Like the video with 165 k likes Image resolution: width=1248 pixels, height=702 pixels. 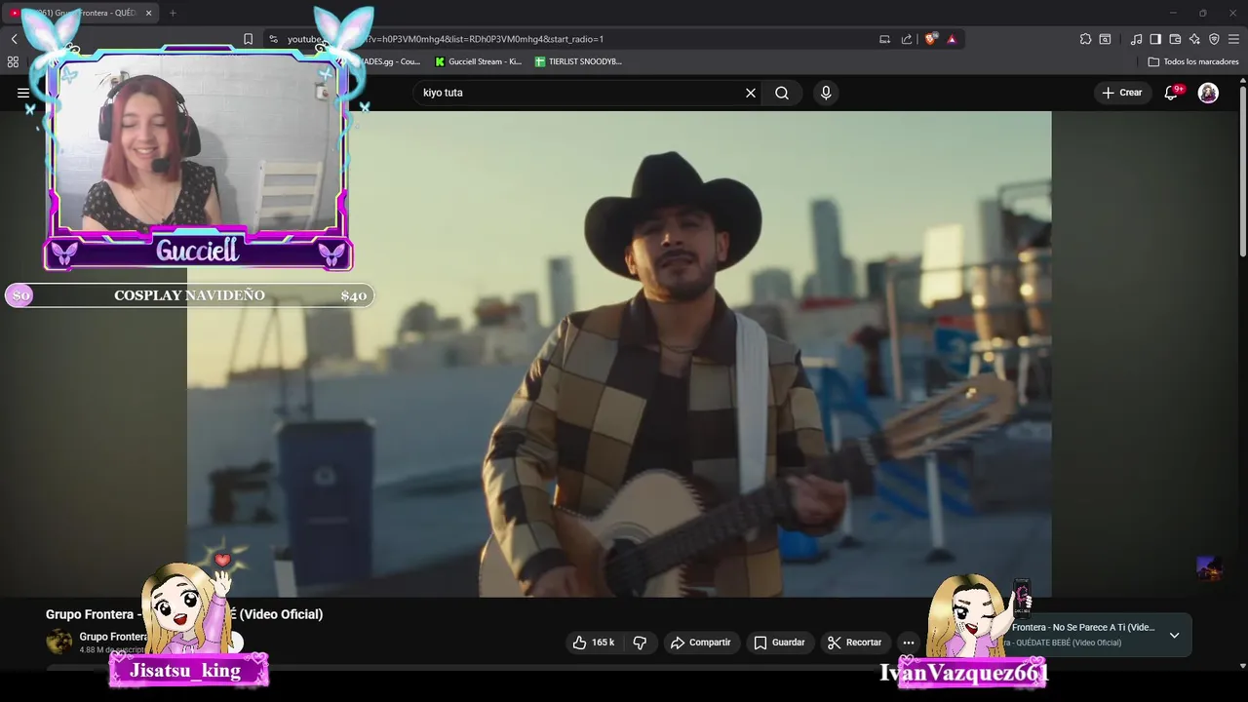click(593, 643)
